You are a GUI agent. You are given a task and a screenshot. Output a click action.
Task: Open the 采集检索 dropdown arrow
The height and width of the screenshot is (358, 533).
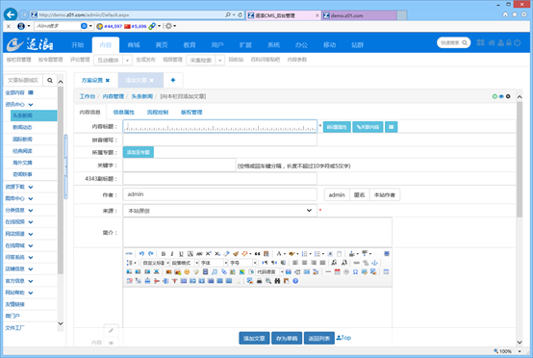220,61
